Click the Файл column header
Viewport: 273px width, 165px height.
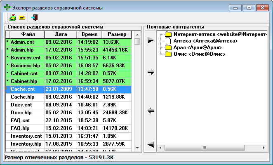(x=27, y=34)
